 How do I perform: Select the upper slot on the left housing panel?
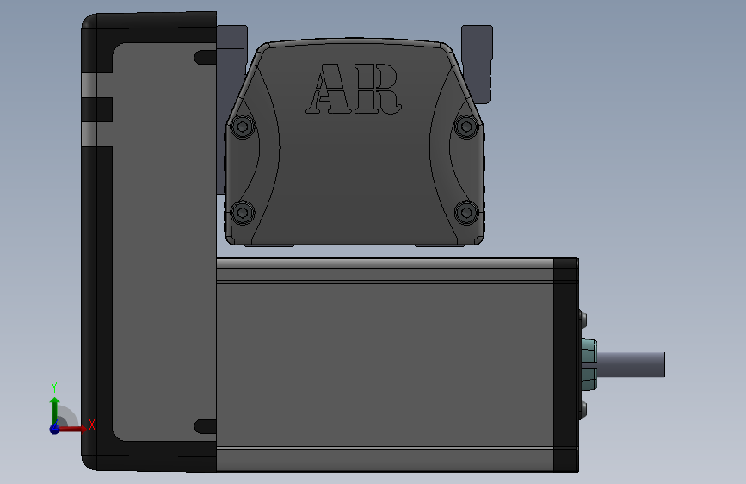[x=205, y=57]
